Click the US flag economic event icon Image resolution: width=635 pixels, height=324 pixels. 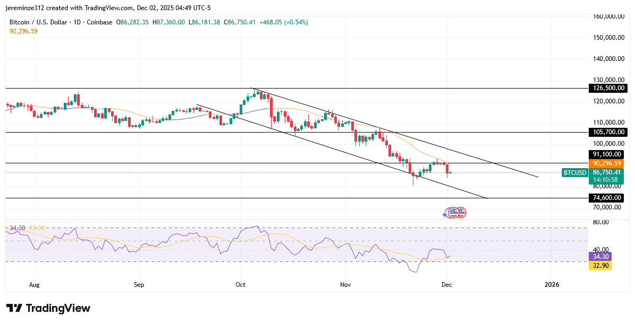(x=453, y=212)
